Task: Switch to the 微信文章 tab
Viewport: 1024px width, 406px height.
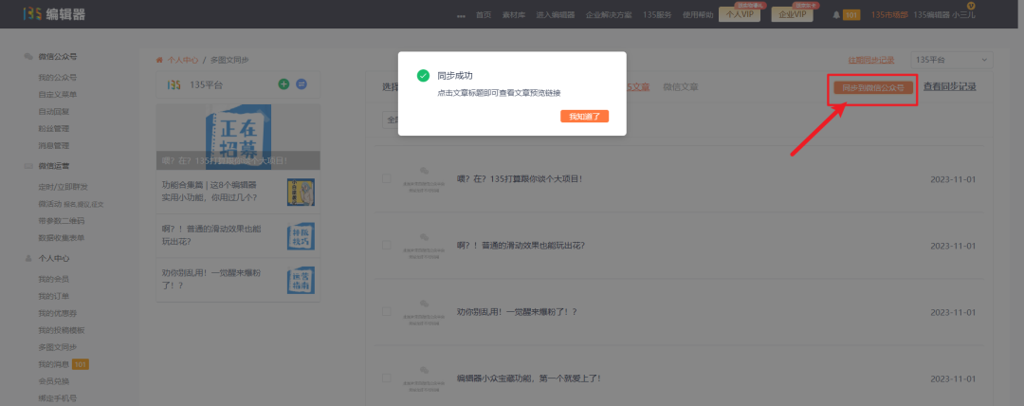Action: point(681,87)
